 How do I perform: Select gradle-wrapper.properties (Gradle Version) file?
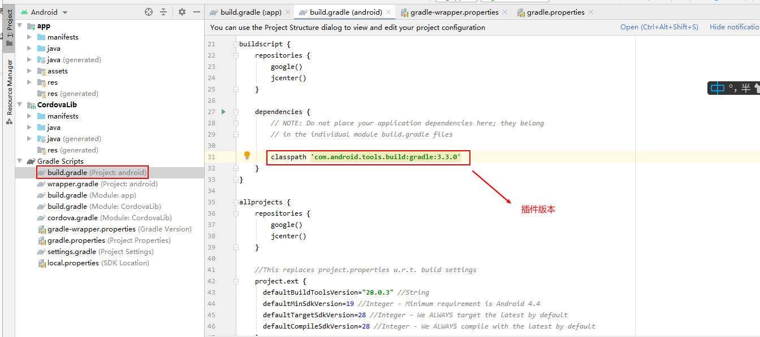tap(115, 229)
